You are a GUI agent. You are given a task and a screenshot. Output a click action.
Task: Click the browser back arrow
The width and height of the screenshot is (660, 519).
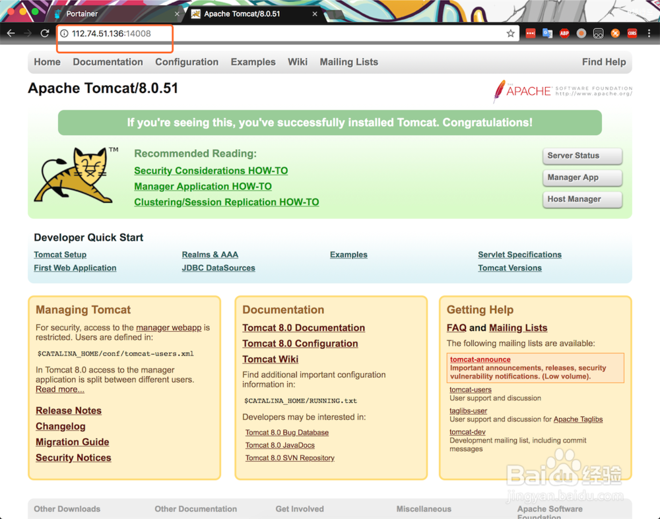click(x=11, y=33)
